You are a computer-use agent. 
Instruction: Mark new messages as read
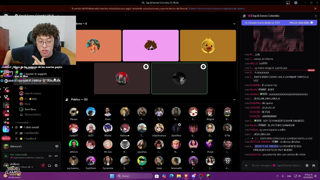(x=301, y=23)
